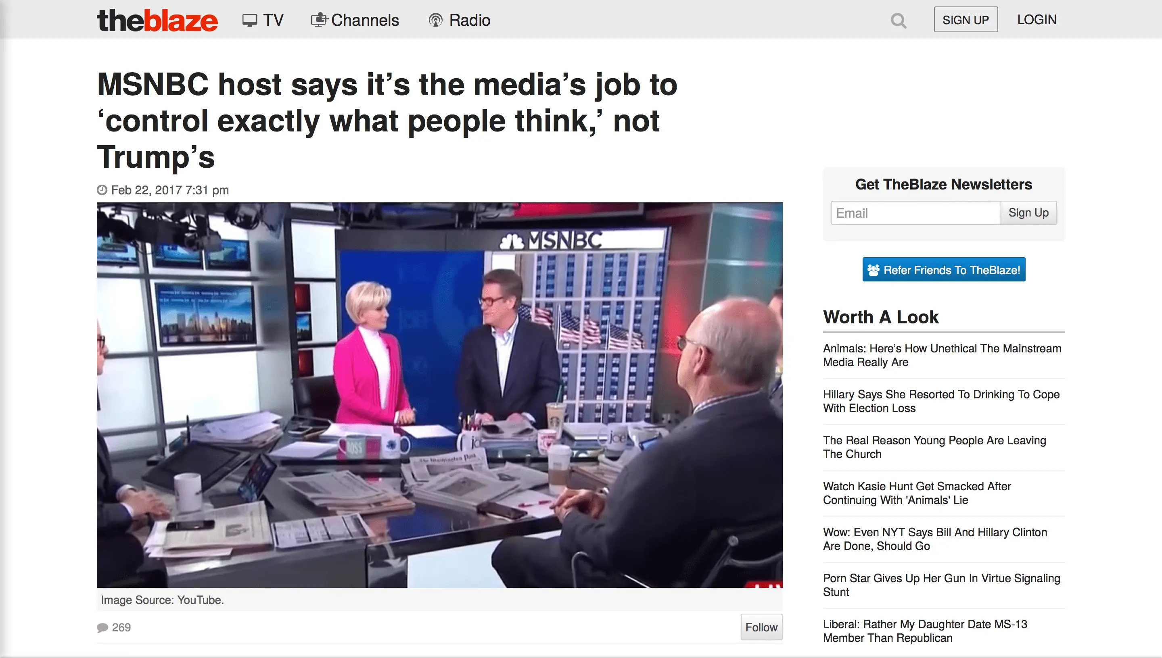Click theblaze logo in header
Viewport: 1162px width, 658px height.
[157, 20]
